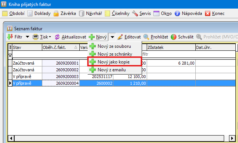This screenshot has width=238, height=143.
Task: Click the Schválit red-green circle icon
Action: click(x=174, y=37)
